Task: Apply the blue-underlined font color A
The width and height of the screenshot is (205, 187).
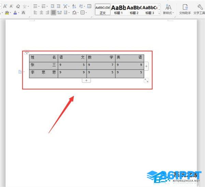Action: point(15,13)
